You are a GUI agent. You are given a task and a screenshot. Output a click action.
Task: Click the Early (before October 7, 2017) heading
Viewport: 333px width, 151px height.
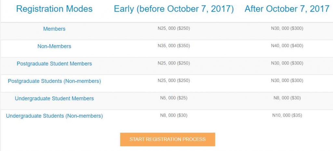[174, 9]
